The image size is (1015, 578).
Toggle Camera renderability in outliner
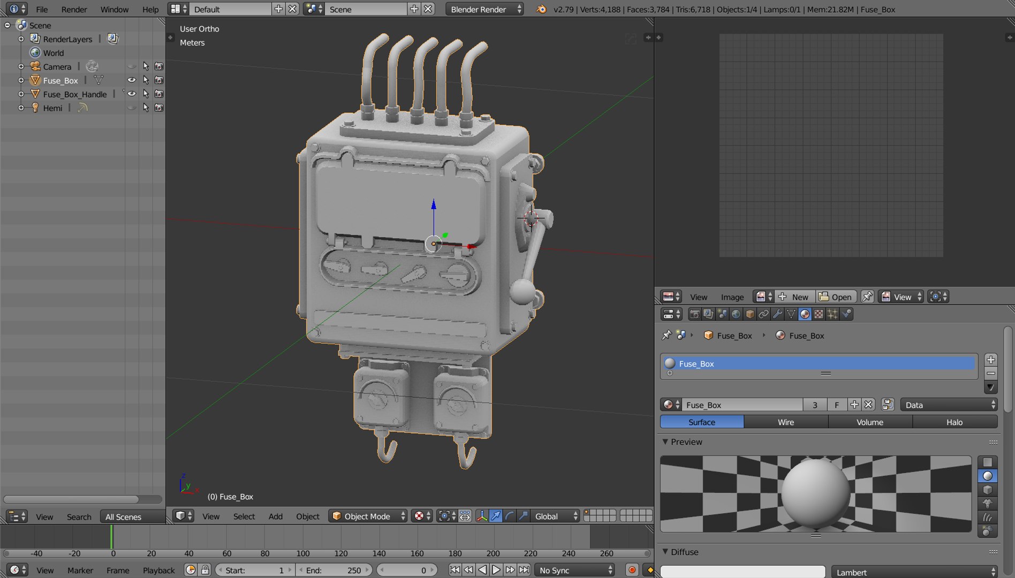(x=159, y=66)
